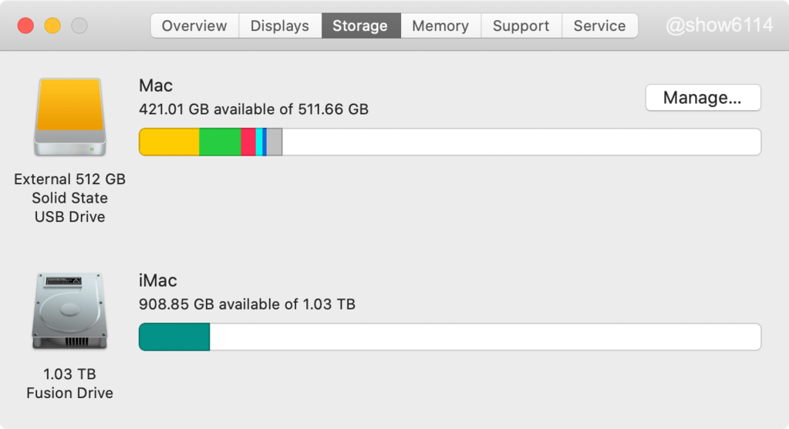
Task: Click the orange external SSD drive icon
Action: 69,117
